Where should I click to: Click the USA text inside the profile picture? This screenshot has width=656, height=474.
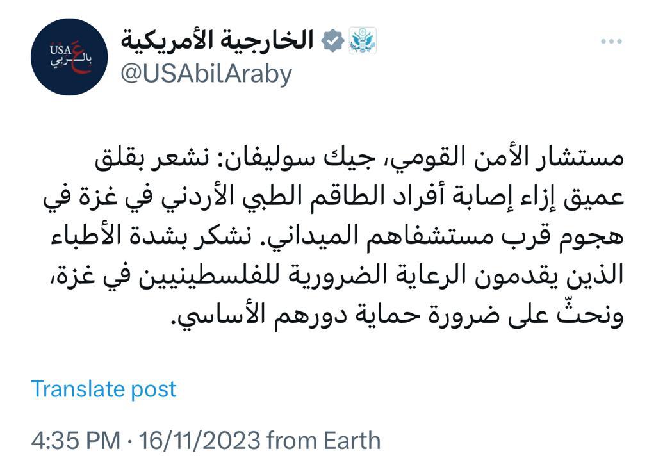(61, 50)
